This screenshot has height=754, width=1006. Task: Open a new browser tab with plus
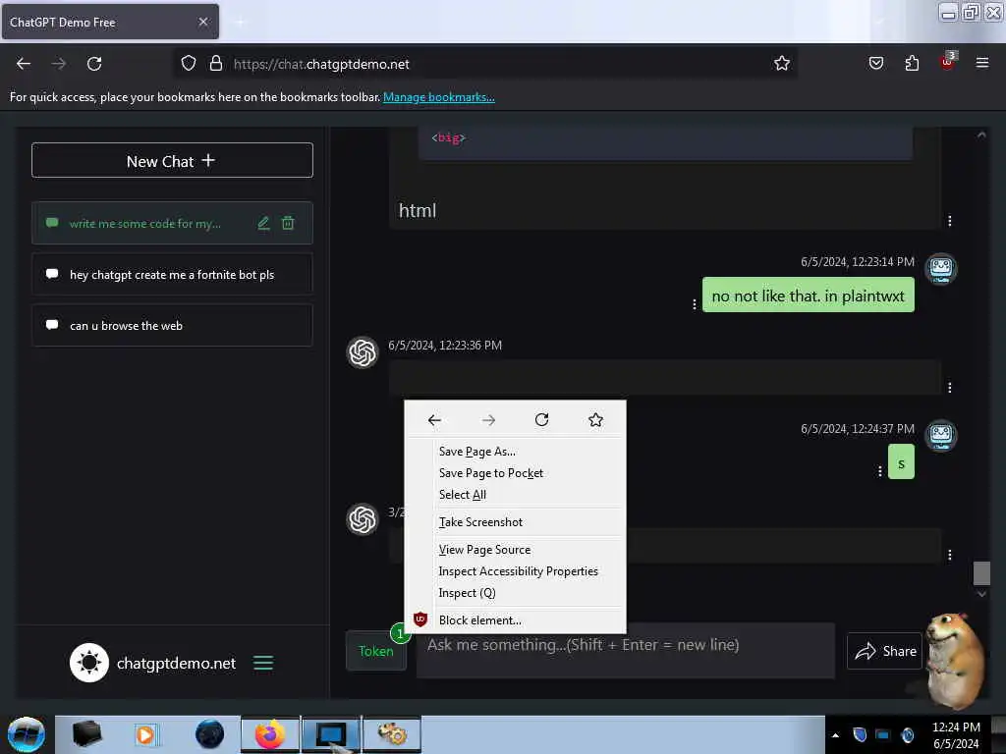click(x=240, y=23)
